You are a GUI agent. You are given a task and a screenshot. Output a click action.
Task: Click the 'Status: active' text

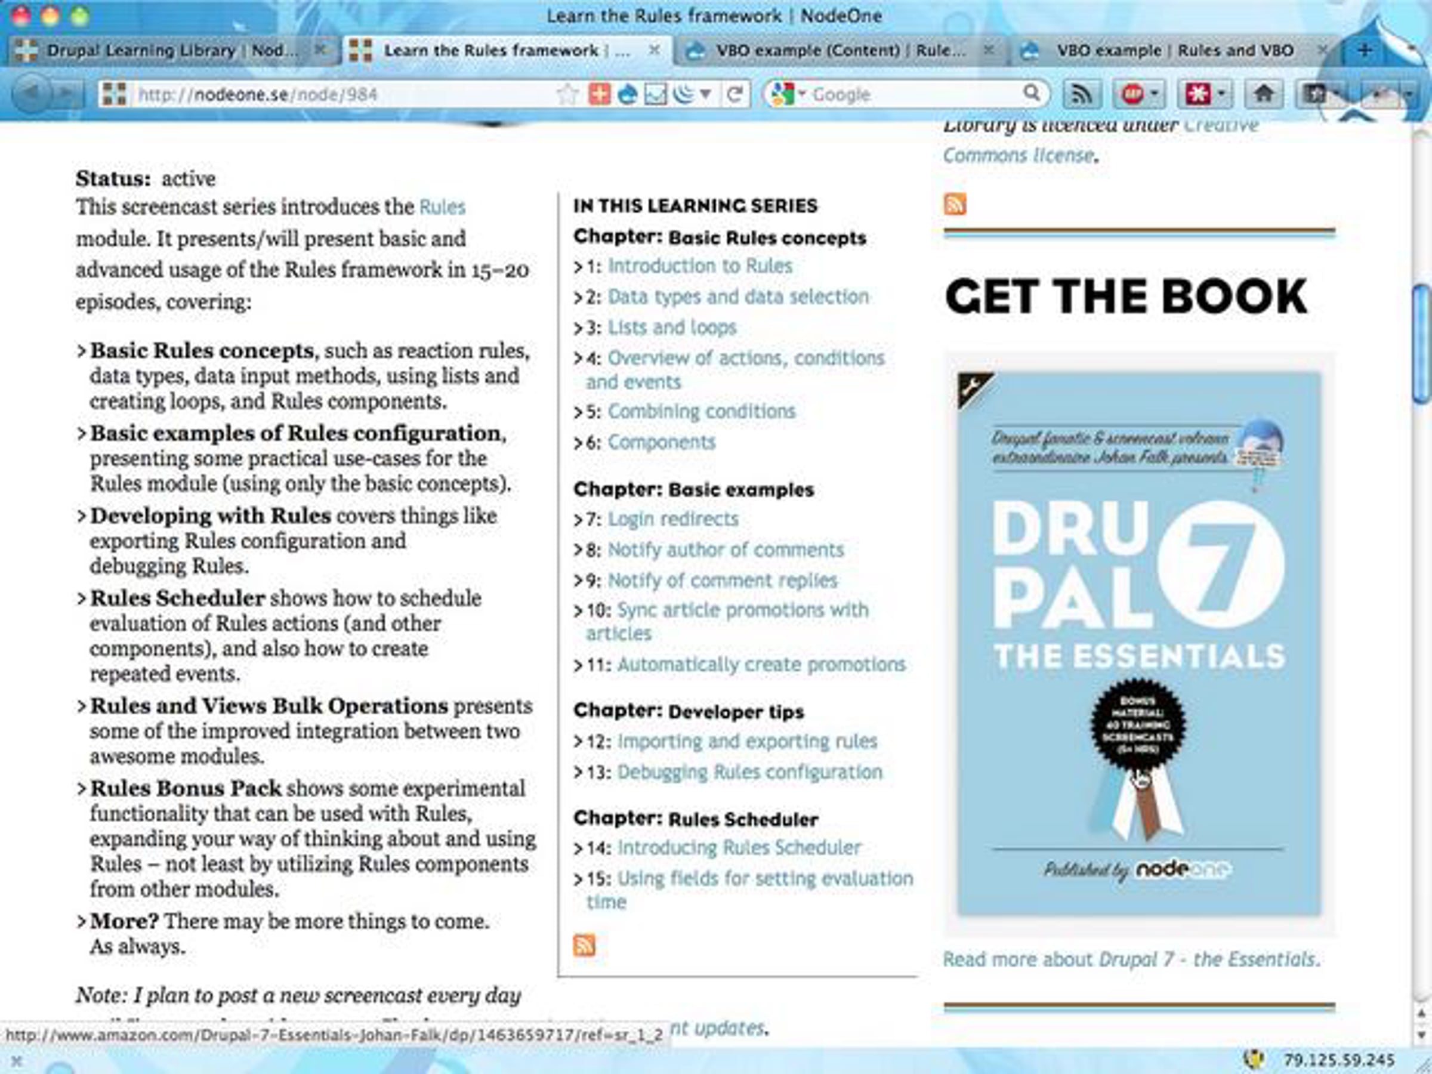[146, 178]
